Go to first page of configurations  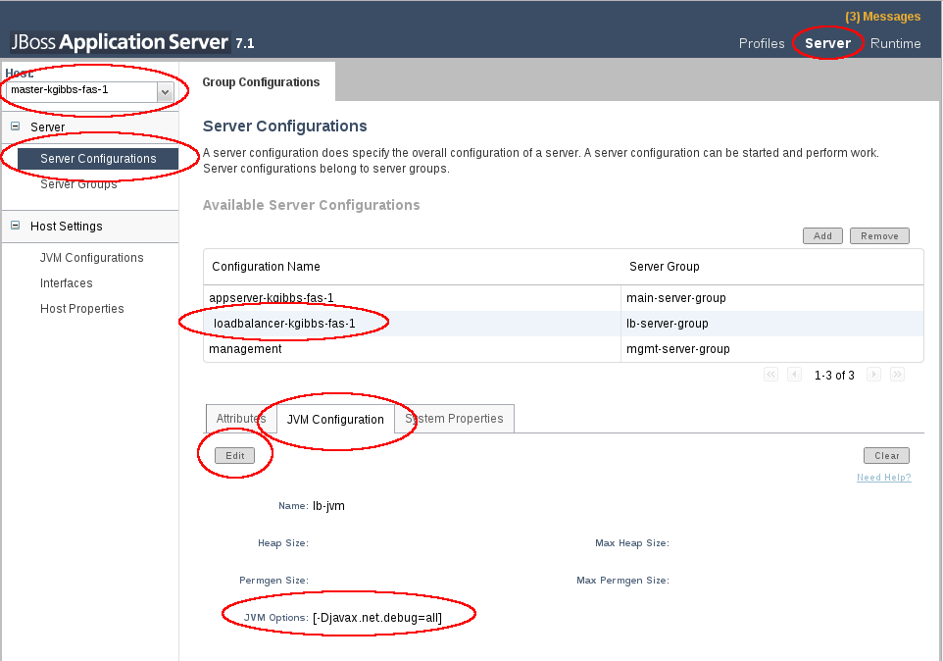click(x=771, y=375)
